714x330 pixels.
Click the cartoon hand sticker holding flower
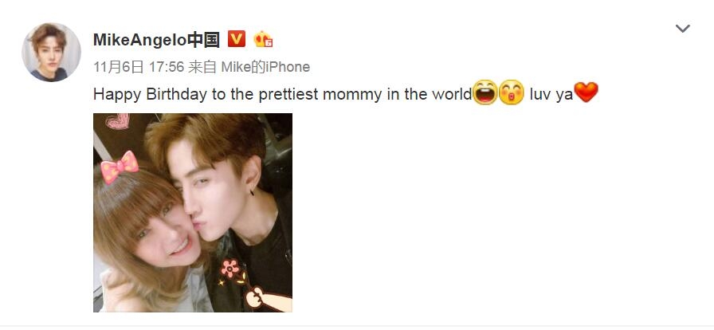tap(268, 299)
